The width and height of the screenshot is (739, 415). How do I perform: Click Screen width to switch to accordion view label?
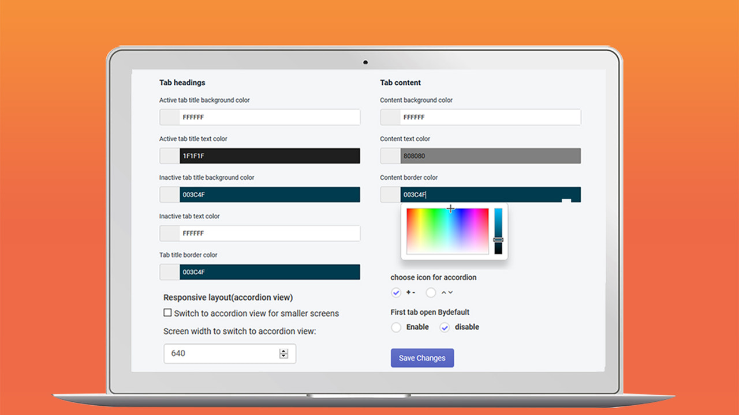[x=240, y=331]
